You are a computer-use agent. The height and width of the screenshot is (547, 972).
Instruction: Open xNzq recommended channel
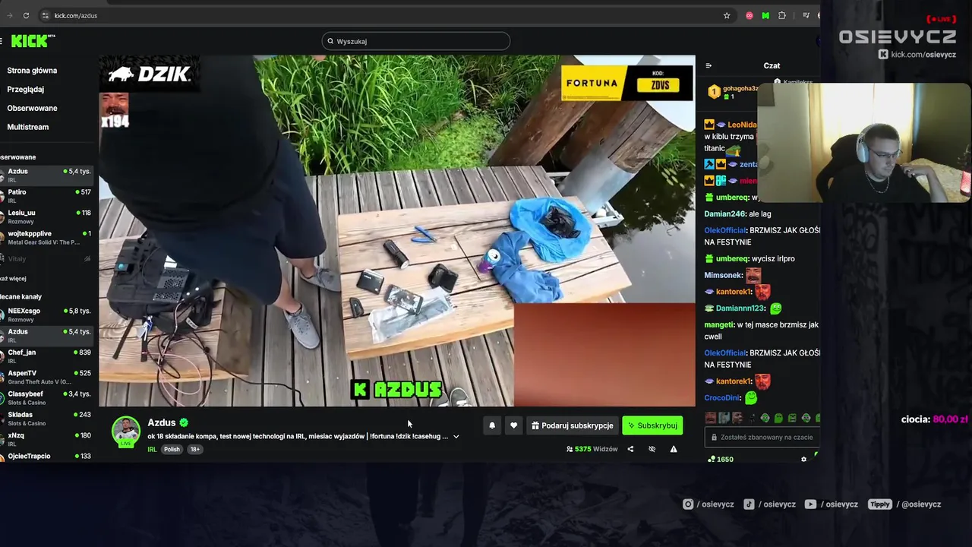pyautogui.click(x=46, y=439)
